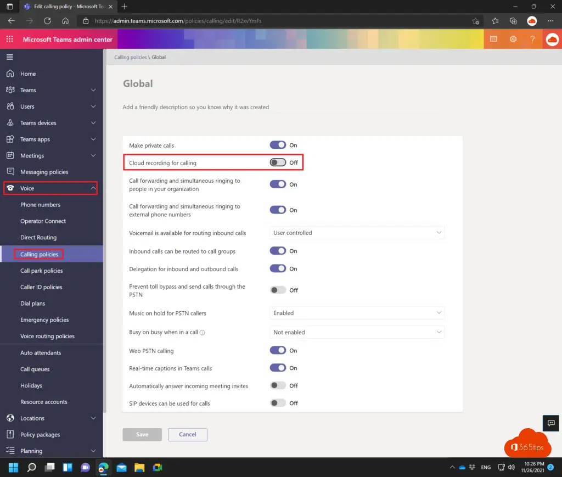Viewport: 562px width, 477px height.
Task: Click the browser refresh button
Action: pyautogui.click(x=47, y=21)
